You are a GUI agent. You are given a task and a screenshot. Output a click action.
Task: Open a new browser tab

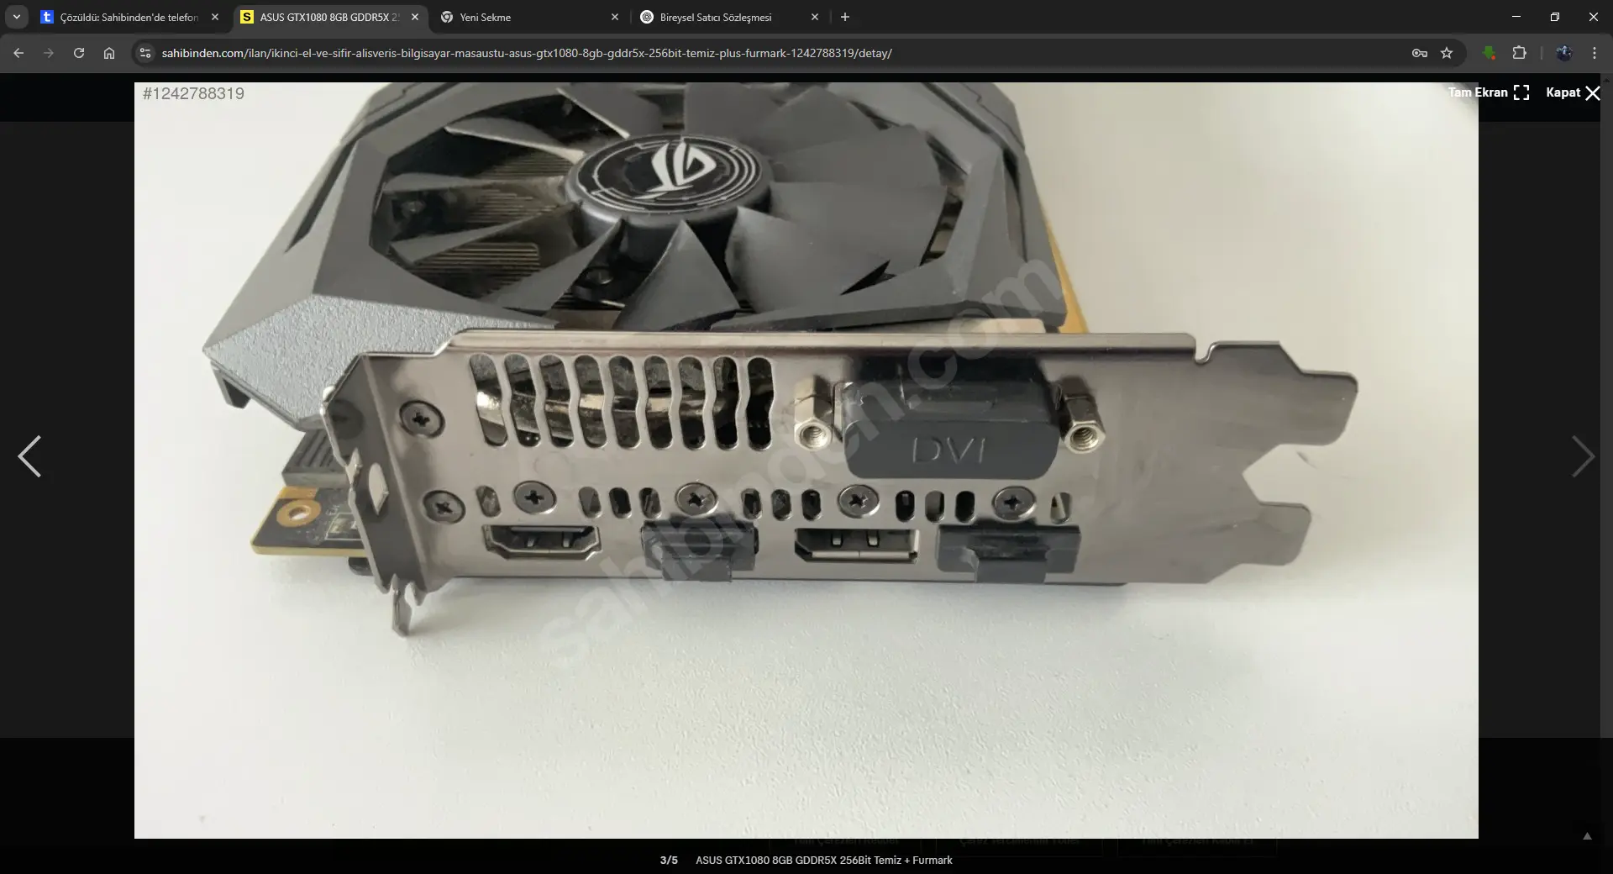click(x=845, y=17)
